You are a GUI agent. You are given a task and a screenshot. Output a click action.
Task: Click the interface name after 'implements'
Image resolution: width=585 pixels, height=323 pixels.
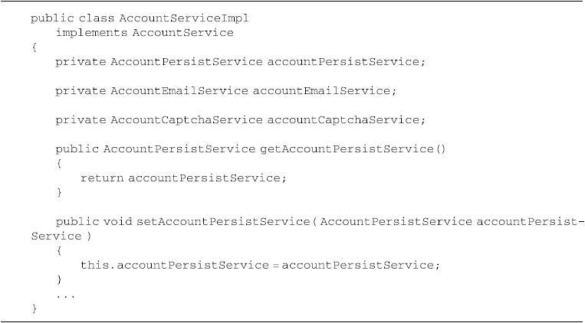(182, 33)
